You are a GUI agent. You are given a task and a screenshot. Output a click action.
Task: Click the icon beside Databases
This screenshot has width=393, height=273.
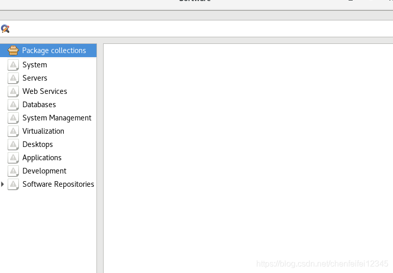(x=13, y=105)
